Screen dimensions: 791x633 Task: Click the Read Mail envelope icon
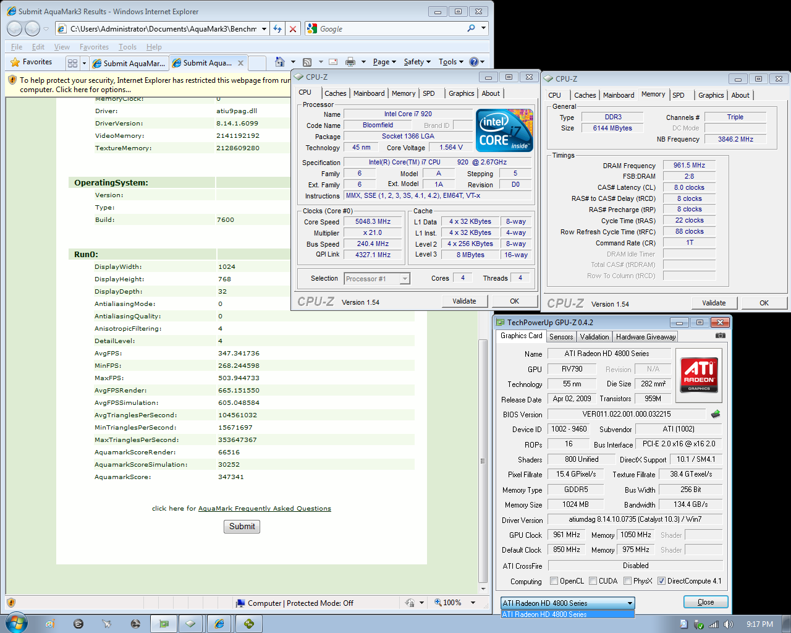coord(333,62)
